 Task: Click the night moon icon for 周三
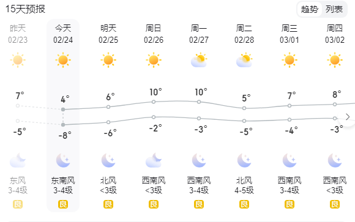[290, 160]
